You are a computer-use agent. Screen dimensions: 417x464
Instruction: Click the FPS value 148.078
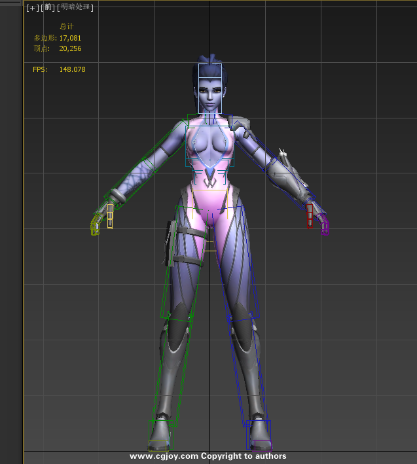point(72,69)
